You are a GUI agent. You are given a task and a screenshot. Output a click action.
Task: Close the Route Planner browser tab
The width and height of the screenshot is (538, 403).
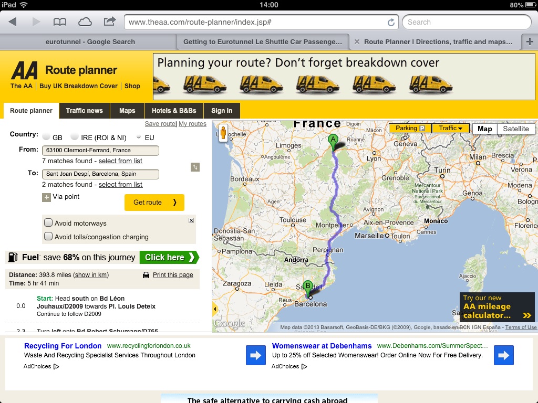pyautogui.click(x=357, y=42)
